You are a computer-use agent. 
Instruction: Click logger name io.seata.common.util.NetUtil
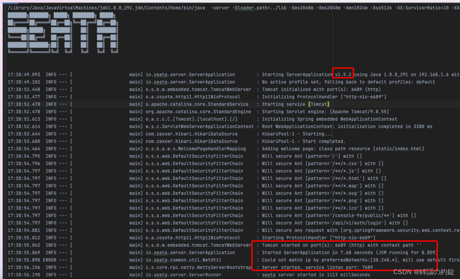pos(183,260)
